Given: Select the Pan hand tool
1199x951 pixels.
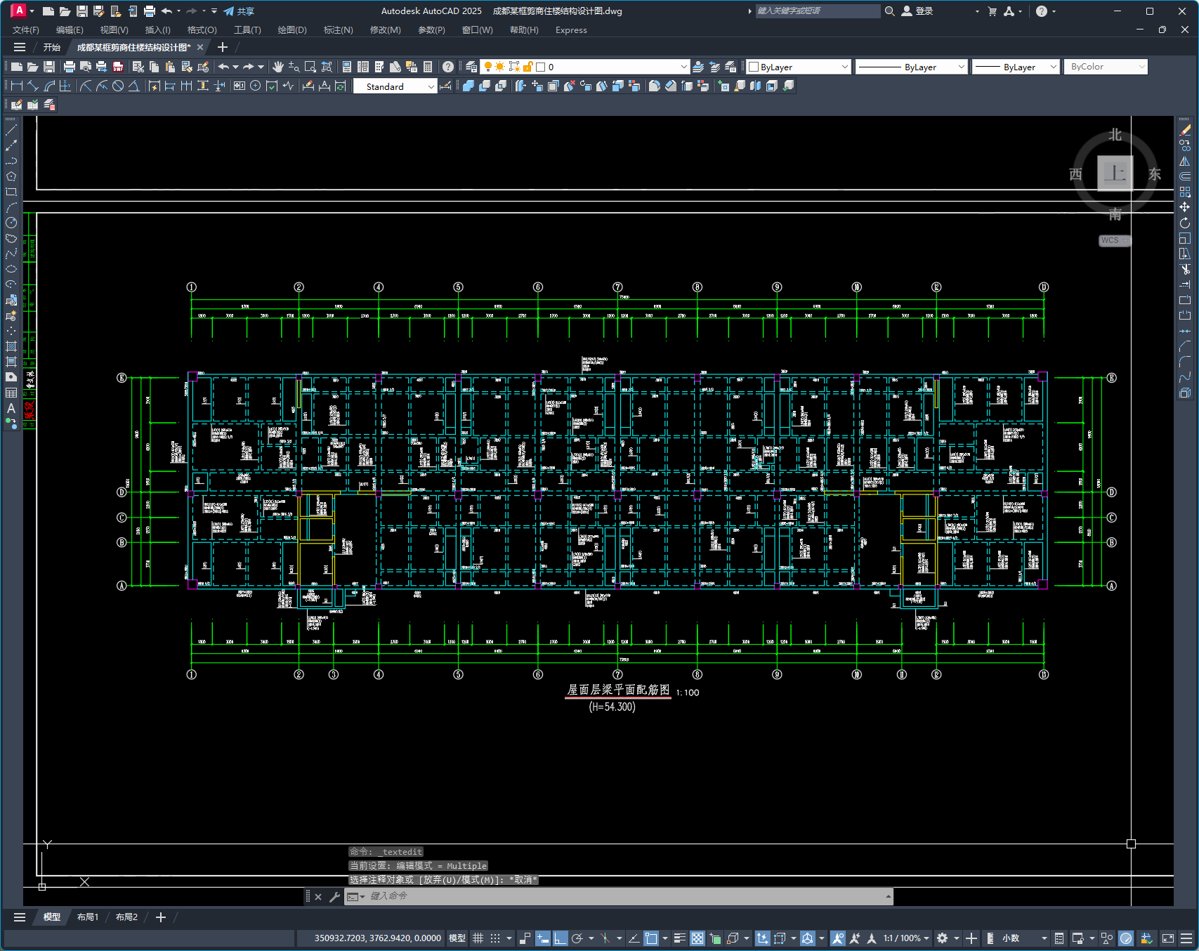Looking at the screenshot, I should click(x=278, y=67).
